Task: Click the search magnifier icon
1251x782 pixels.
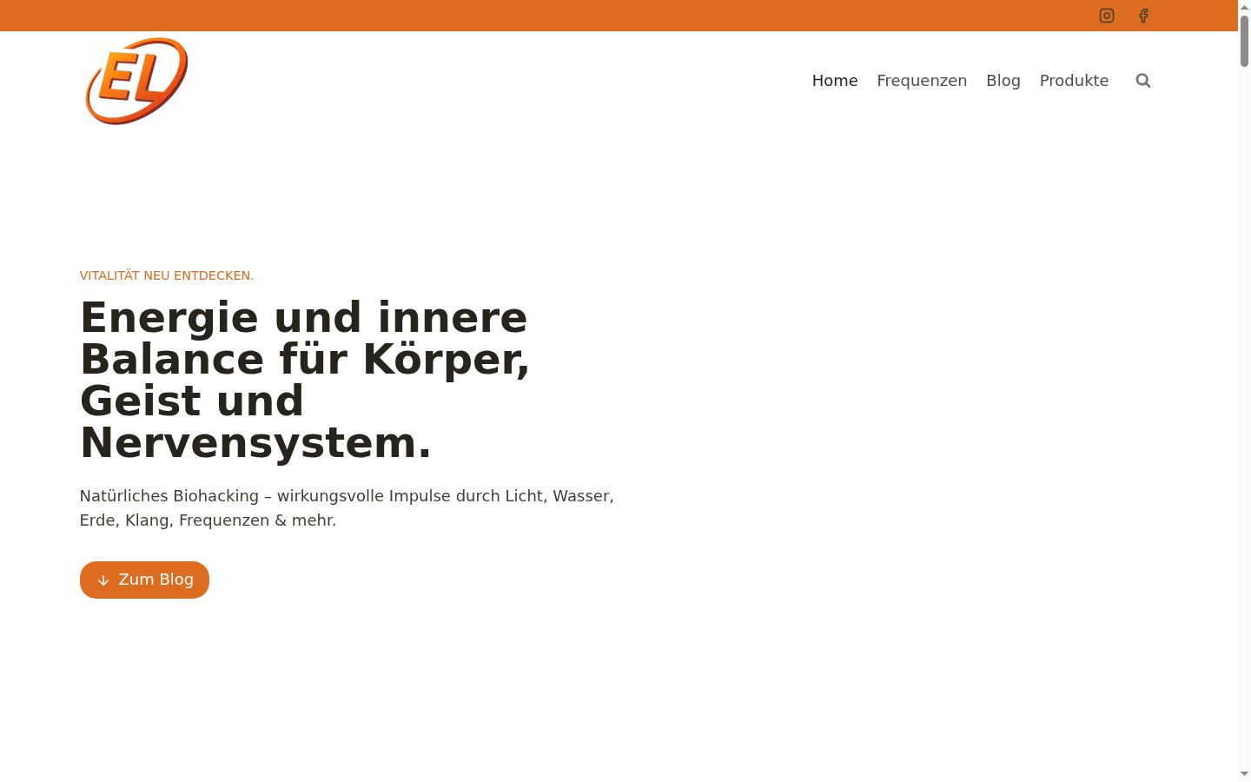Action: (1143, 81)
